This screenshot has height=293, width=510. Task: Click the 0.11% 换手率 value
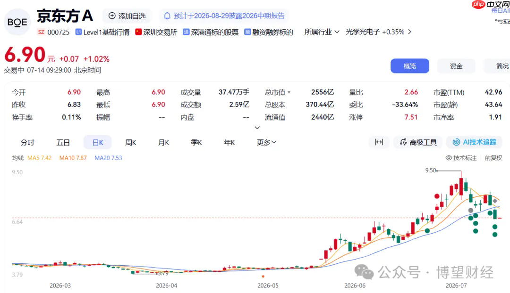click(x=71, y=117)
